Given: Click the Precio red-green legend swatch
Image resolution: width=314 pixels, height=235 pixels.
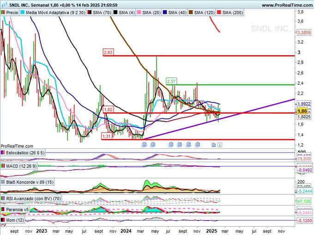Looking at the screenshot, I should [x=3, y=12].
